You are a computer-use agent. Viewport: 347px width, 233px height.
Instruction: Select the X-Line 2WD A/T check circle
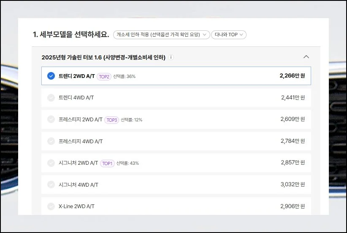click(51, 206)
